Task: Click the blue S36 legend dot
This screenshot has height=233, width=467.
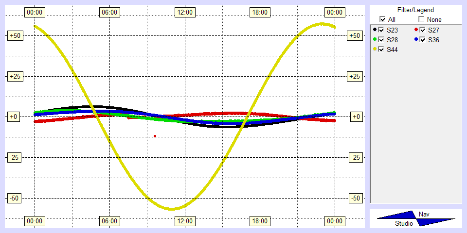Action: pos(416,39)
